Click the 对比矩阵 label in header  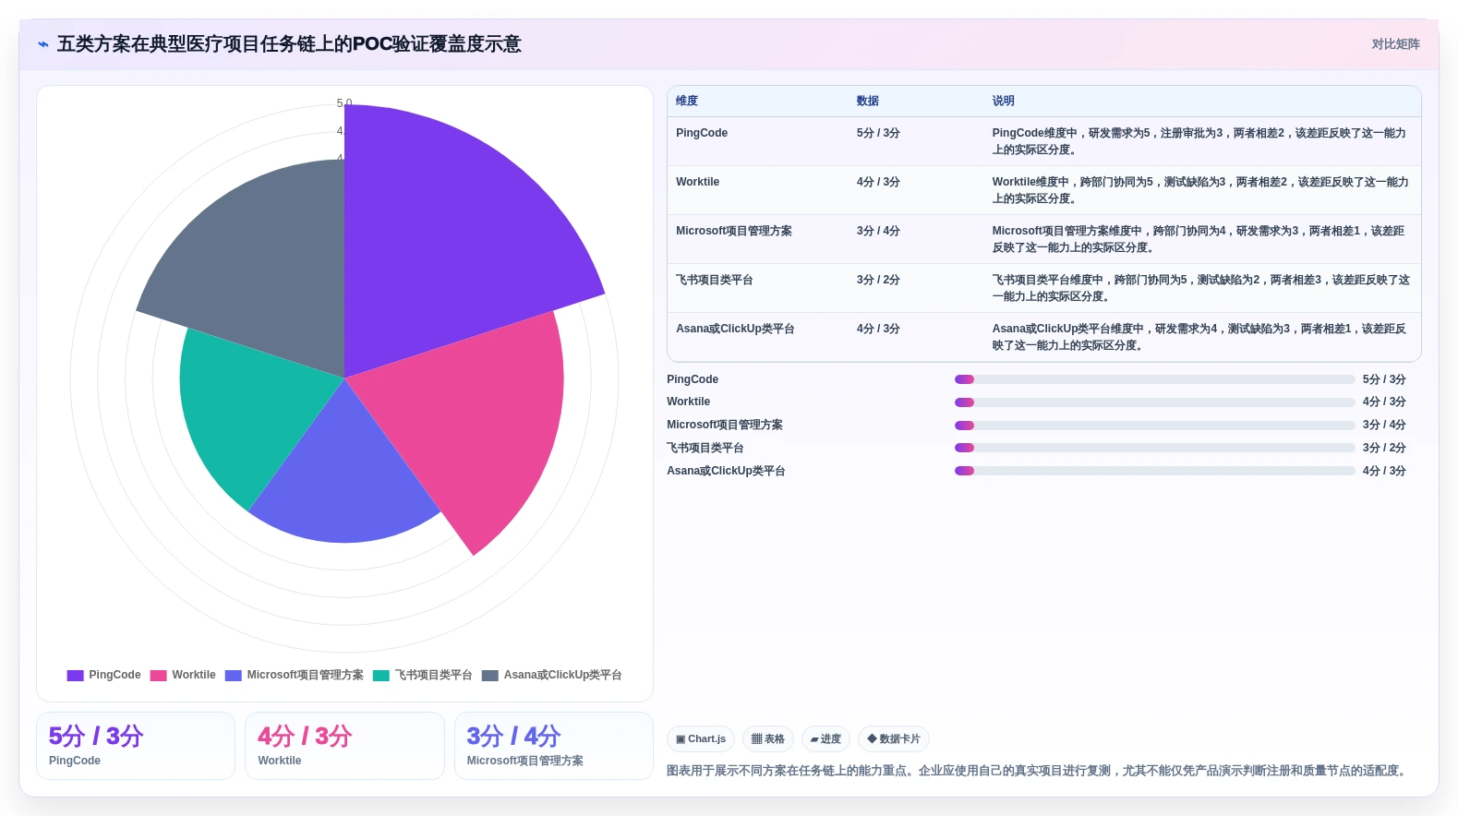pos(1395,44)
